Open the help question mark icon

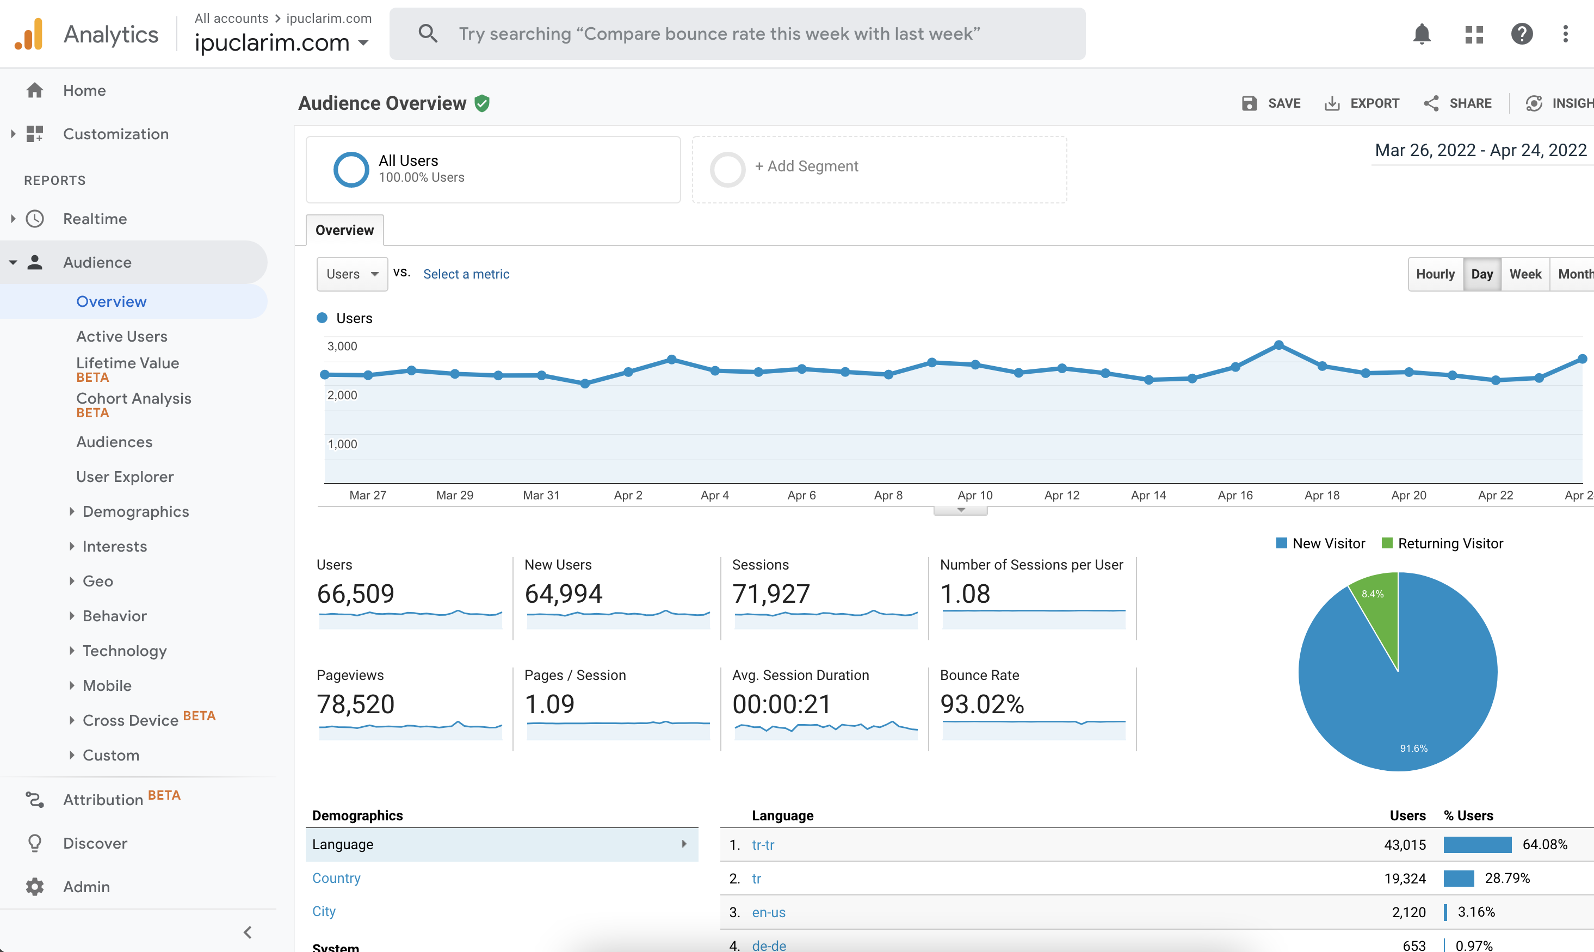coord(1522,34)
